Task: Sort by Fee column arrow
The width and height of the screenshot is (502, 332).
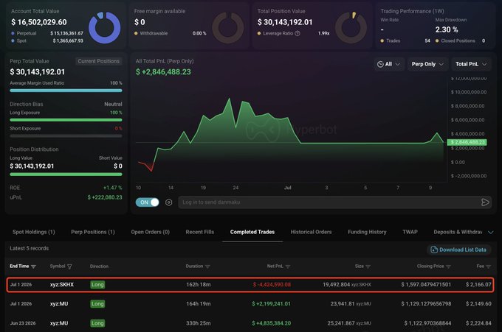Action: 488,266
